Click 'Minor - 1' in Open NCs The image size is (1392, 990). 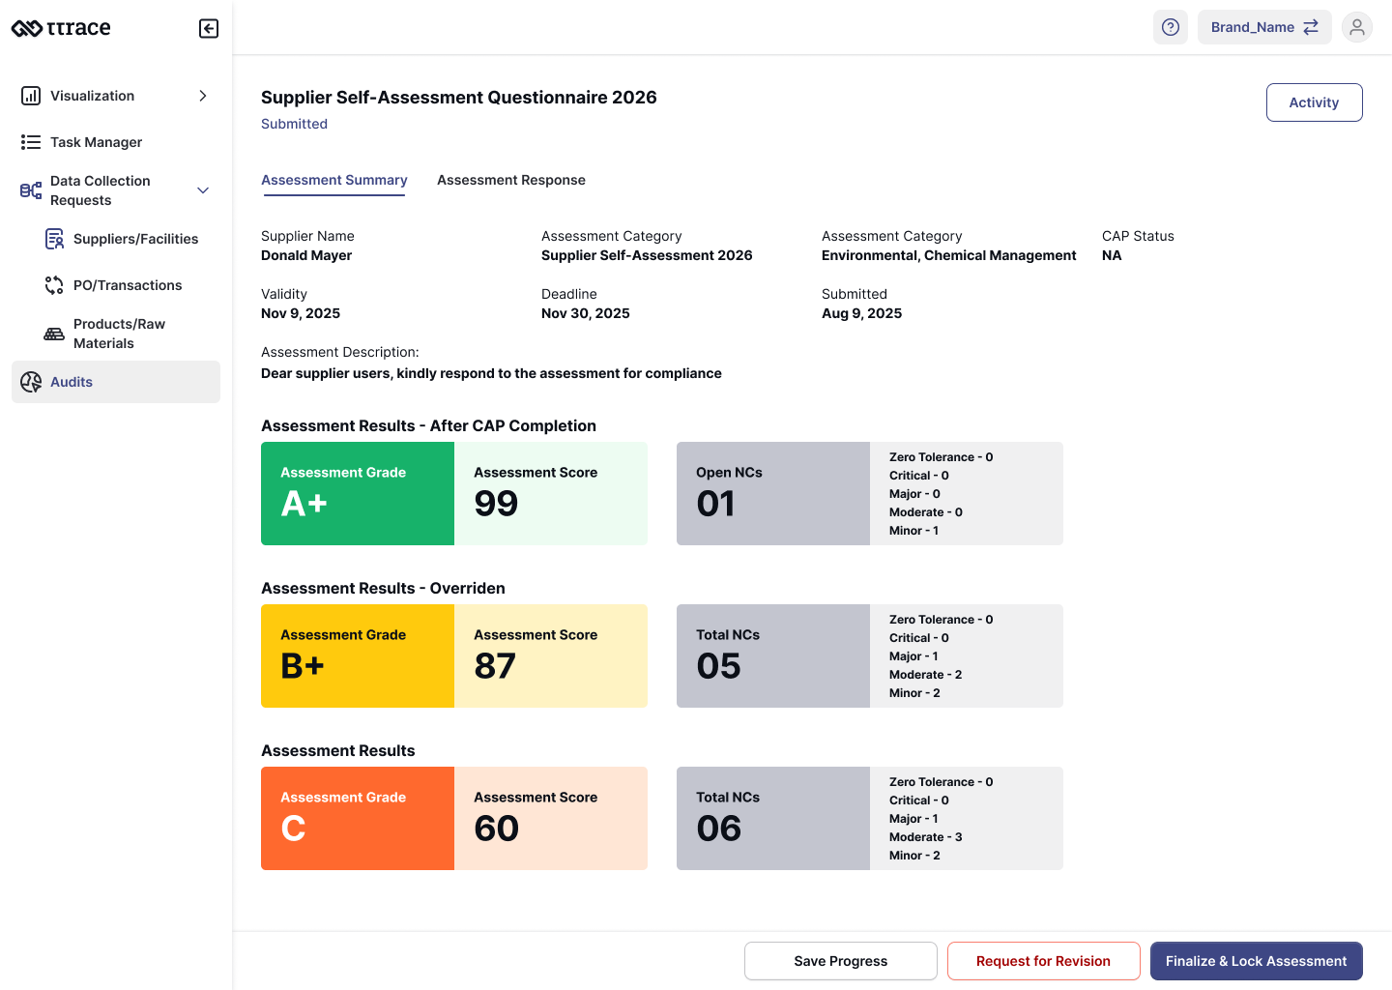(913, 531)
